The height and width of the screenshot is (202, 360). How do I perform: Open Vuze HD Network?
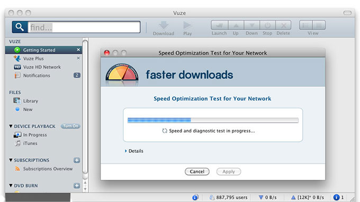42,67
